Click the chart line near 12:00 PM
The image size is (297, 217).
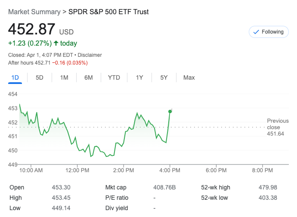[77, 147]
